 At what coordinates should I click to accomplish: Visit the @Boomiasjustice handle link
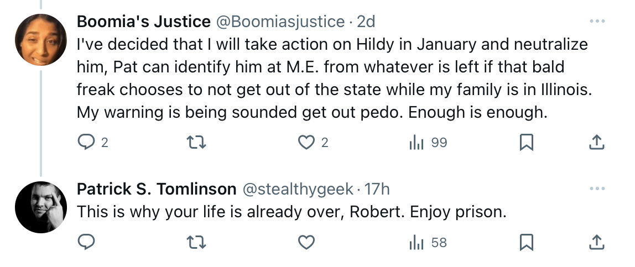pos(280,22)
